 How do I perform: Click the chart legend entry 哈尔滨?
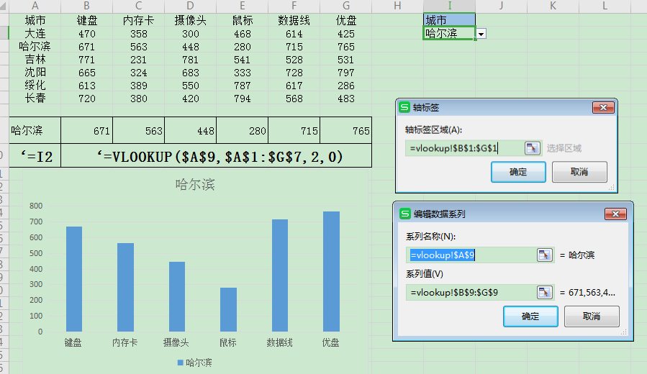(x=195, y=362)
